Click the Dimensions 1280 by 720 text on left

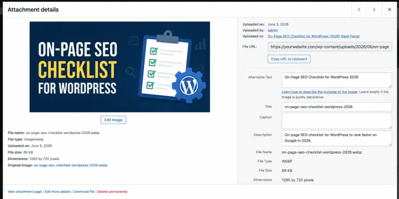click(34, 159)
